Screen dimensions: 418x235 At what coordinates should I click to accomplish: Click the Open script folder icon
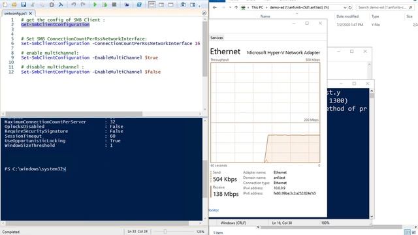tap(14, 5)
